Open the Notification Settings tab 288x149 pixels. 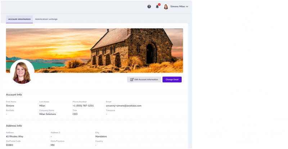click(x=46, y=19)
